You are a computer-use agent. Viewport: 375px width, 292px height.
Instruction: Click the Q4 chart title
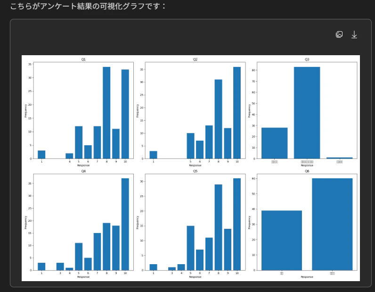83,171
